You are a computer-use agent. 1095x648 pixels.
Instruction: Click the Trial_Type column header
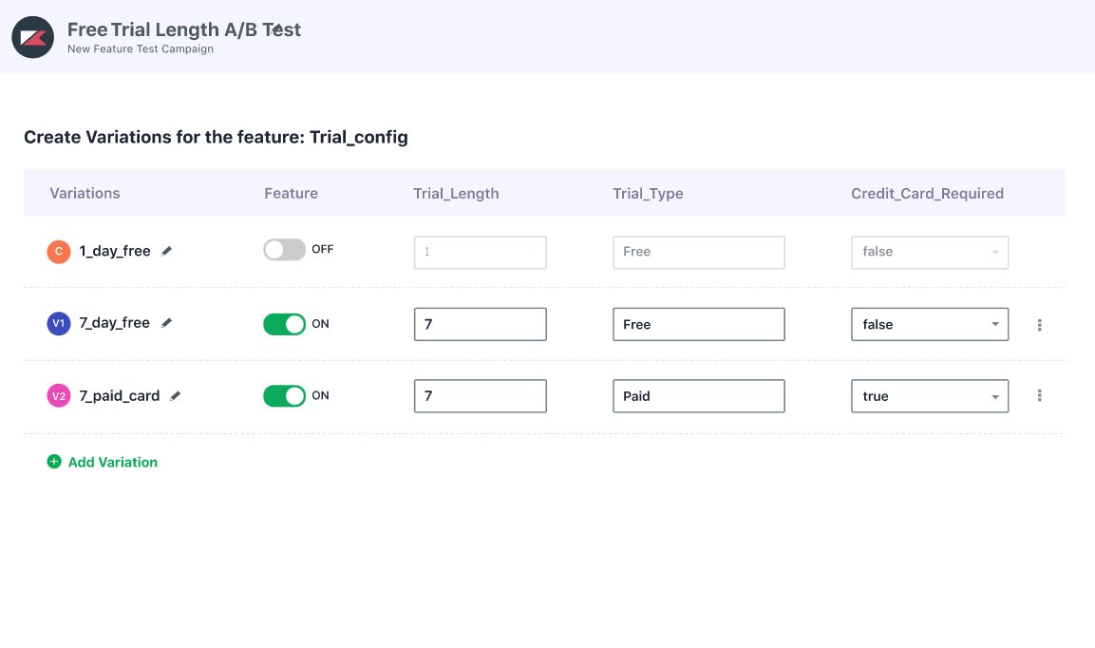648,194
